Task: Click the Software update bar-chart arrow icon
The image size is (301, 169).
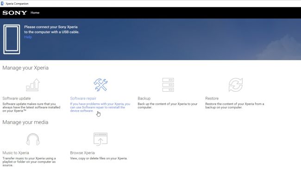Action: [x=33, y=85]
